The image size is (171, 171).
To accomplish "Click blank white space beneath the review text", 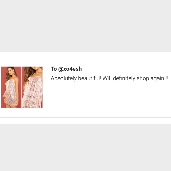I will point(109,98).
